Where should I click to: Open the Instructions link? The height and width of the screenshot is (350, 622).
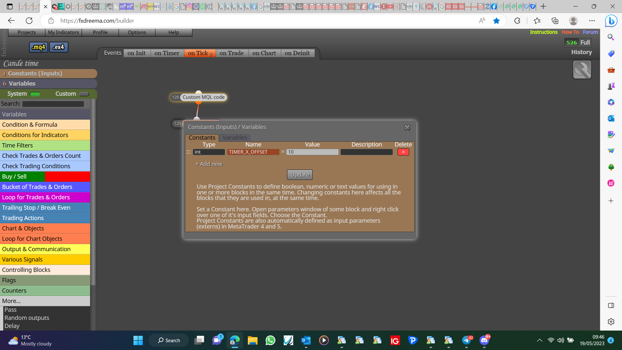[x=544, y=32]
